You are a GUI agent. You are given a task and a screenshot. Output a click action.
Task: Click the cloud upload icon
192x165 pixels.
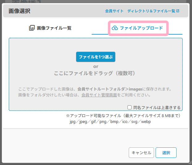tap(115, 28)
